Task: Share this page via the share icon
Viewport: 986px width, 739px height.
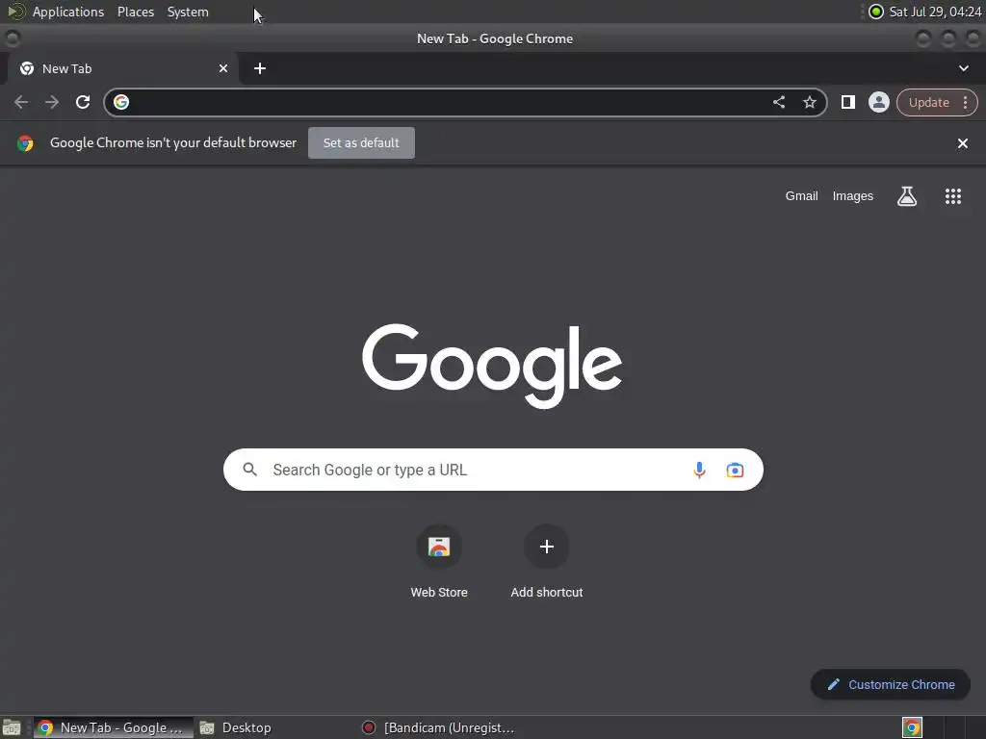Action: pos(778,102)
